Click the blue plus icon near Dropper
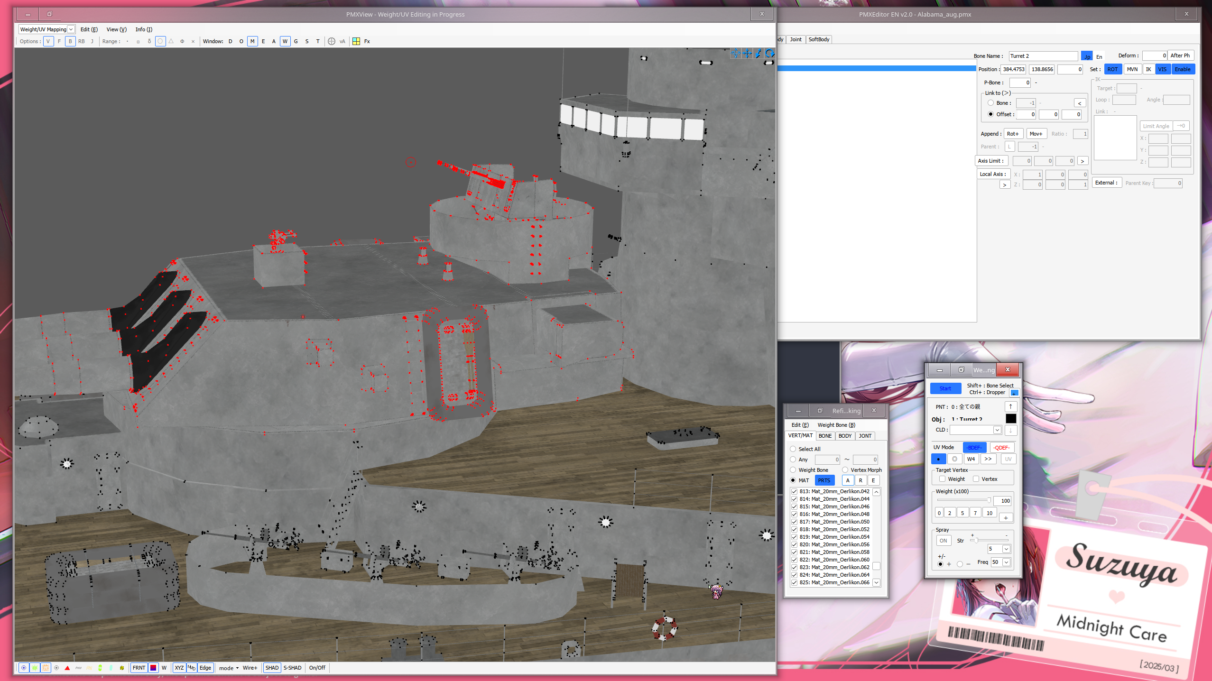This screenshot has height=681, width=1212. coord(1014,393)
